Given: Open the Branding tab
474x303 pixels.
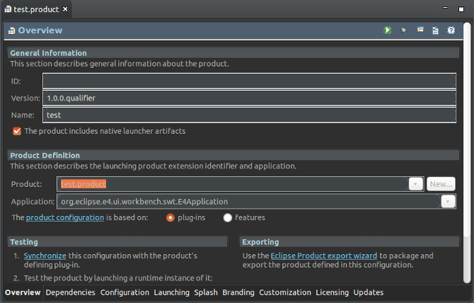Looking at the screenshot, I should (238, 292).
